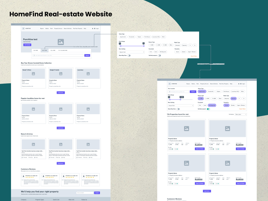Click the location pin icon in the homepage search field
The image size is (268, 201).
point(34,55)
